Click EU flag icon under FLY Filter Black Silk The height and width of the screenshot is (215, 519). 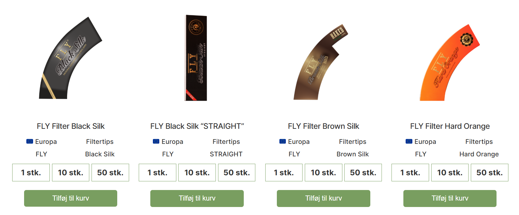30,141
